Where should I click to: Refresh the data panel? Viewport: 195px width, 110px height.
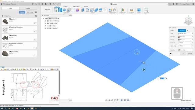coord(33,4)
